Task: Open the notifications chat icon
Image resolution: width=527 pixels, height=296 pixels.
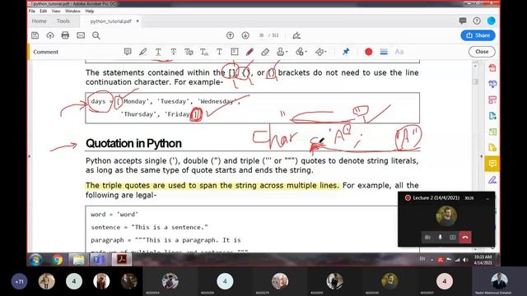Action: click(x=463, y=21)
